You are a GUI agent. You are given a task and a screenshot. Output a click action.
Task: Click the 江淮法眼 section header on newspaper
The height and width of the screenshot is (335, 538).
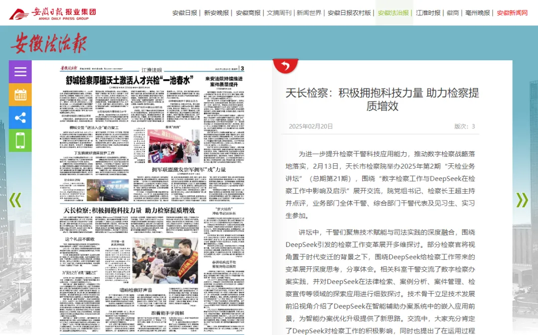(x=151, y=70)
